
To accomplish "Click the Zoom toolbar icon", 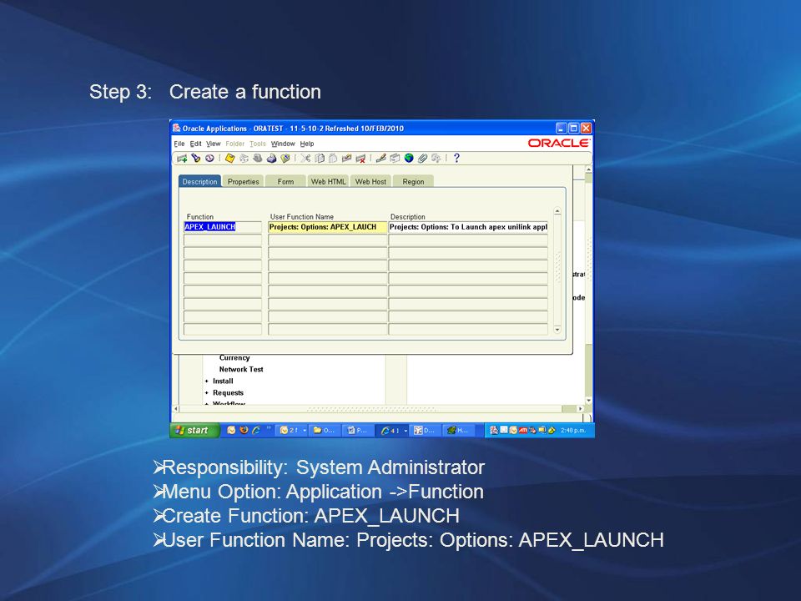I will (395, 159).
